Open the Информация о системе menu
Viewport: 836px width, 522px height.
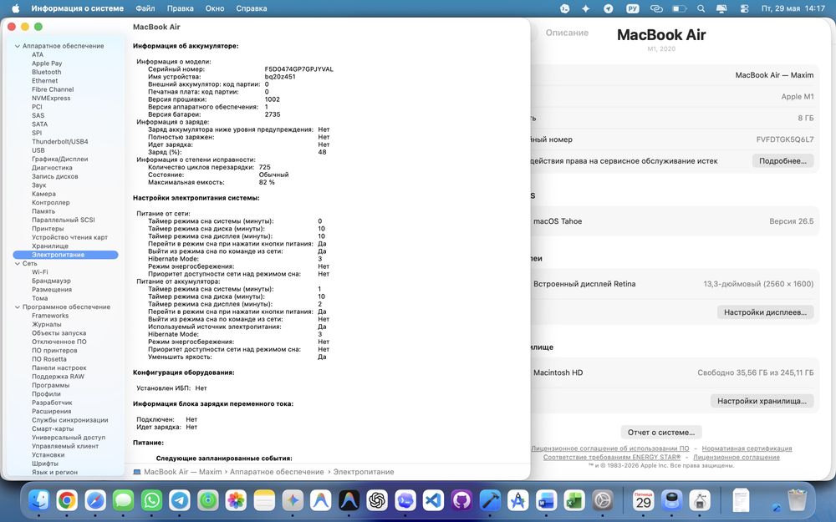pos(77,8)
